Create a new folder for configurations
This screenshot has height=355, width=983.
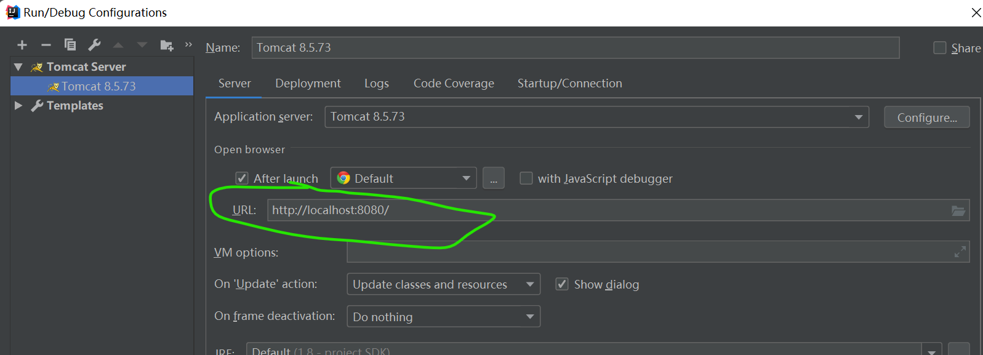pos(167,45)
